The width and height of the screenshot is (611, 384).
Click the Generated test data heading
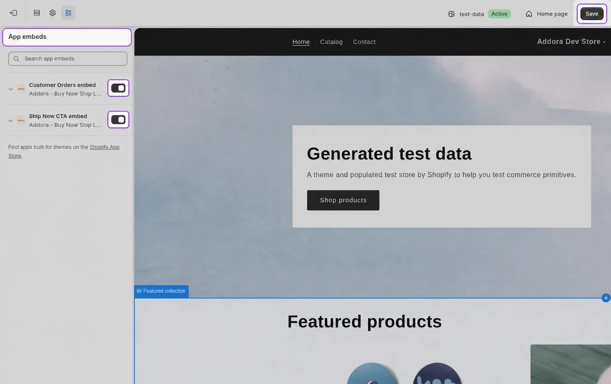click(x=389, y=154)
